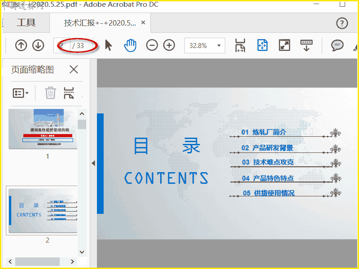359x269 pixels.
Task: Click the 目录 heading on the slide
Action: coord(167,146)
